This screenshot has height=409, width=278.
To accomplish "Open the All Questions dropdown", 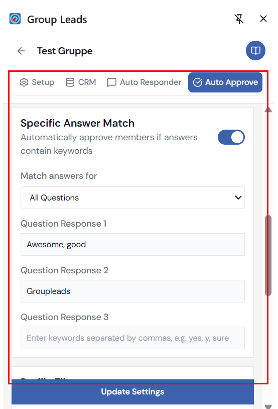I will click(x=132, y=198).
